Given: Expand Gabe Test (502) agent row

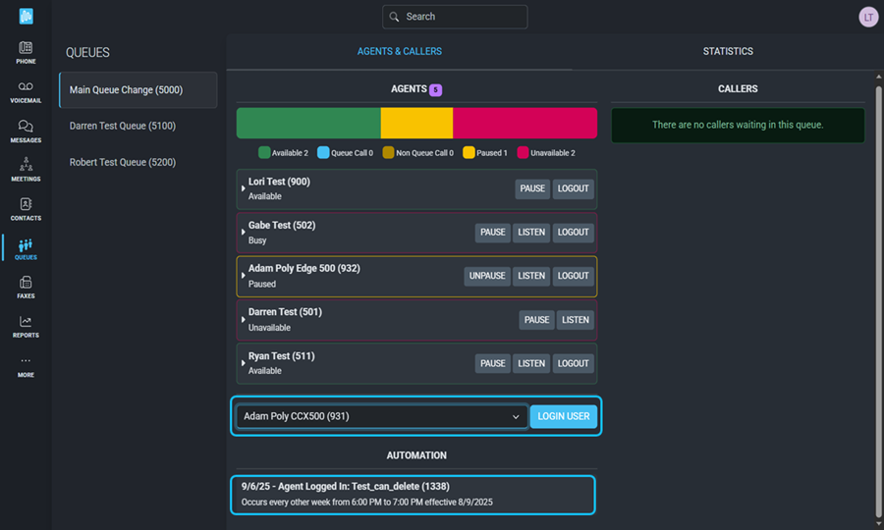Looking at the screenshot, I should point(244,233).
